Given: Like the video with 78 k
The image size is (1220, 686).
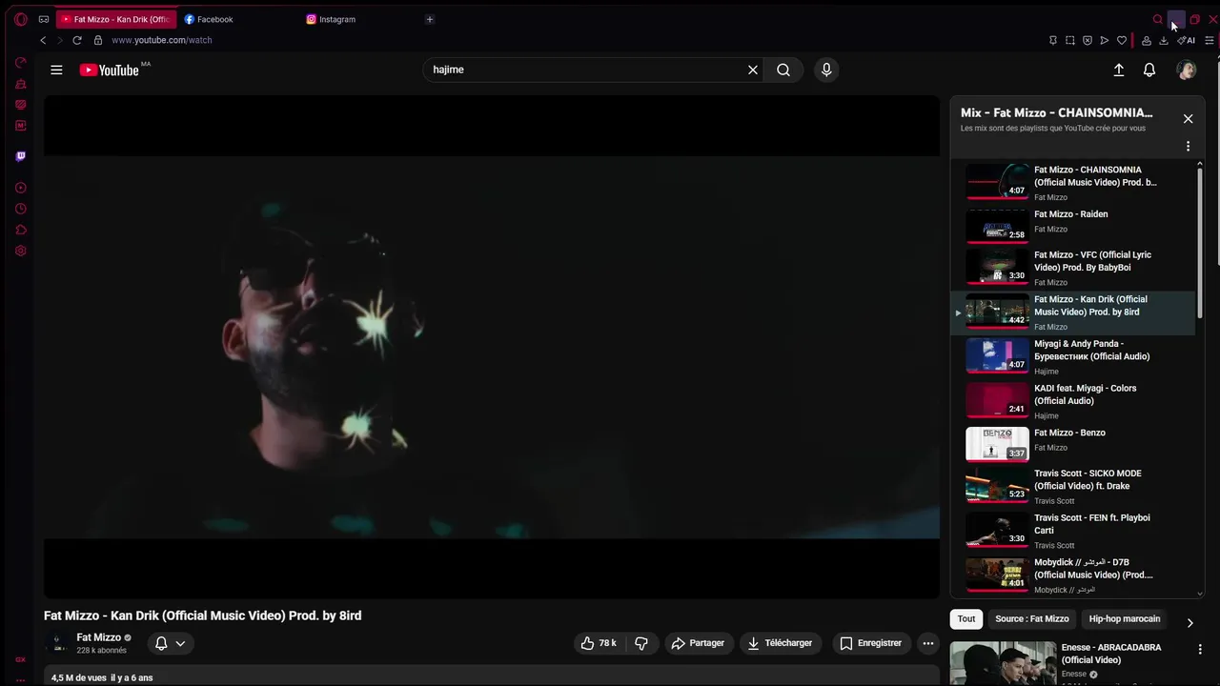Looking at the screenshot, I should (599, 643).
